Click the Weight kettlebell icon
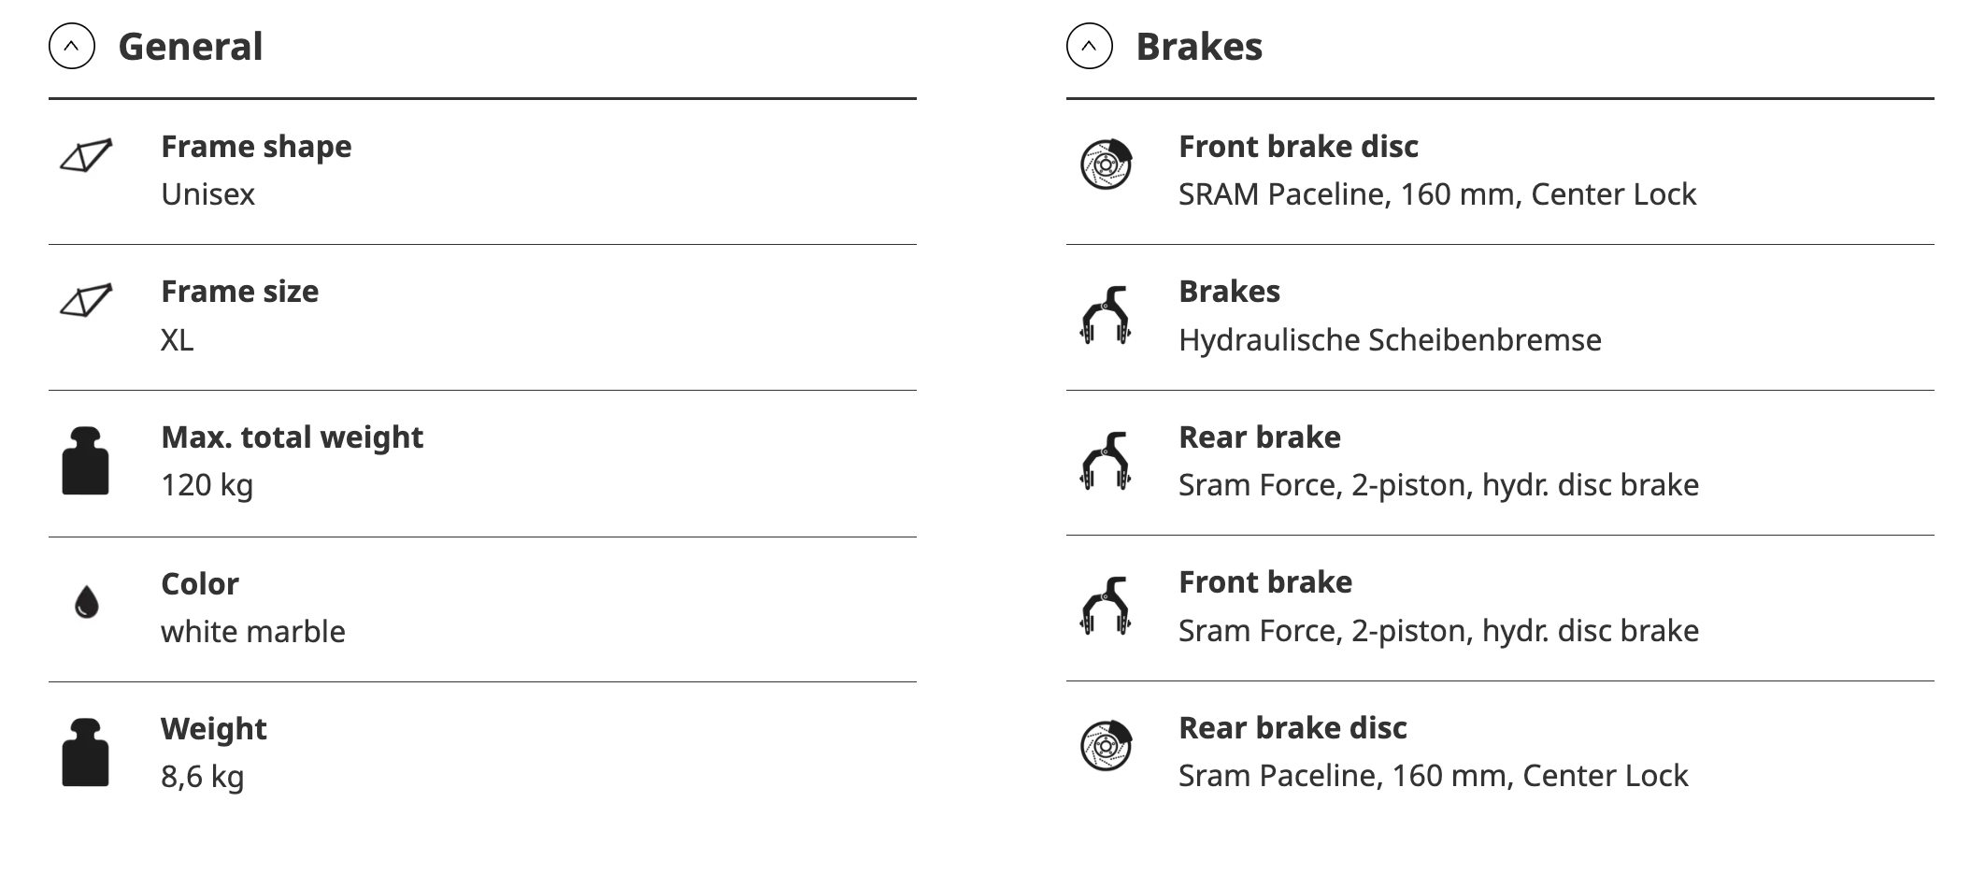1985x888 pixels. (86, 752)
